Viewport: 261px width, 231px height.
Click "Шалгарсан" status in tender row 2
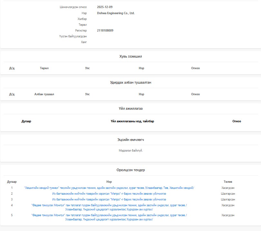228,194
